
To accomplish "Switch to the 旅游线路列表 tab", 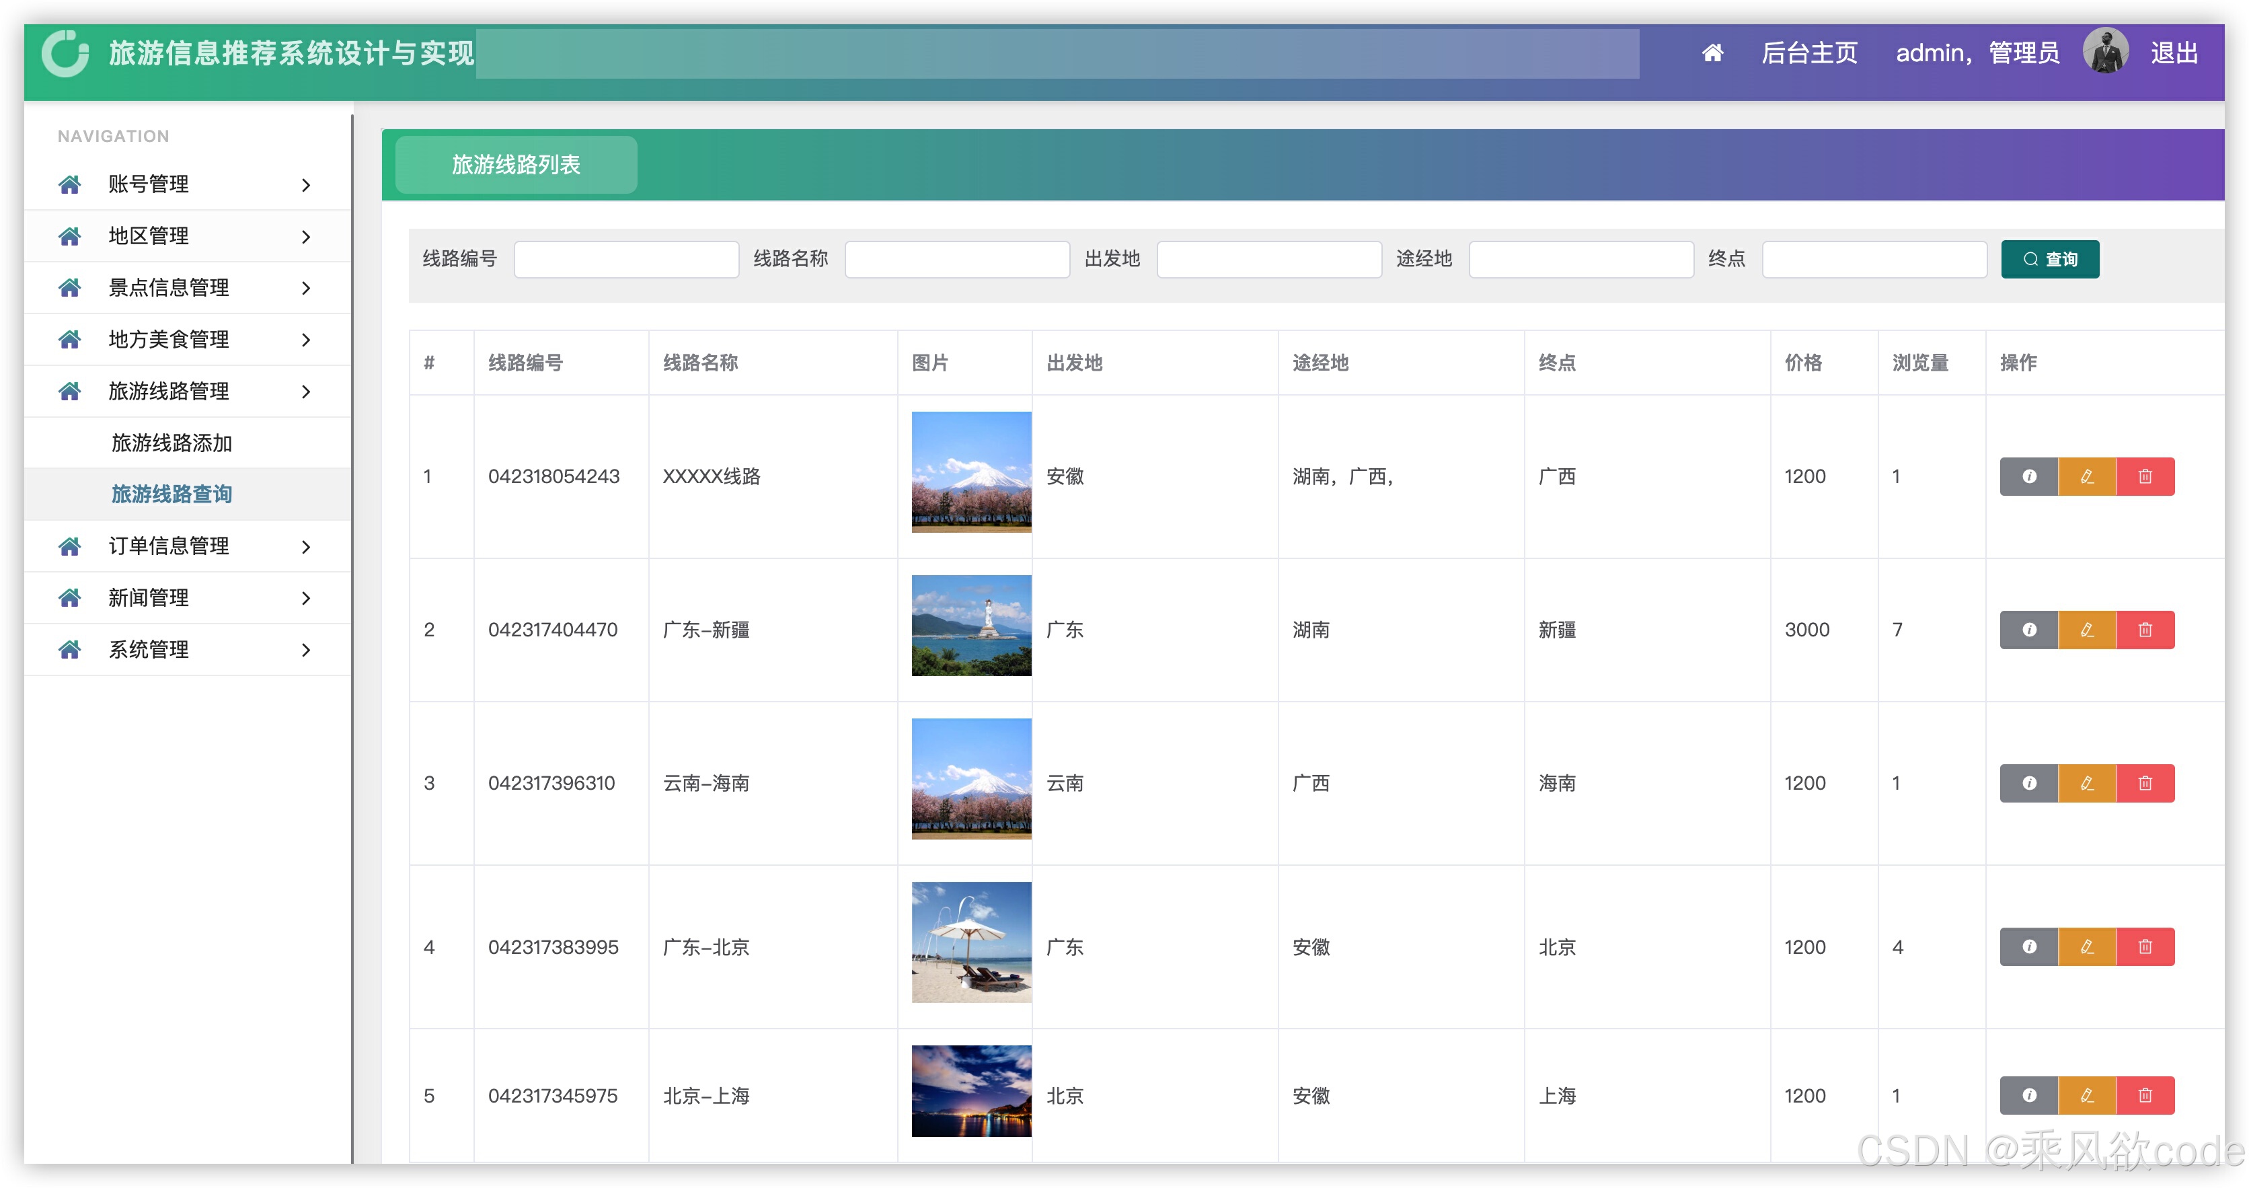I will click(x=515, y=164).
